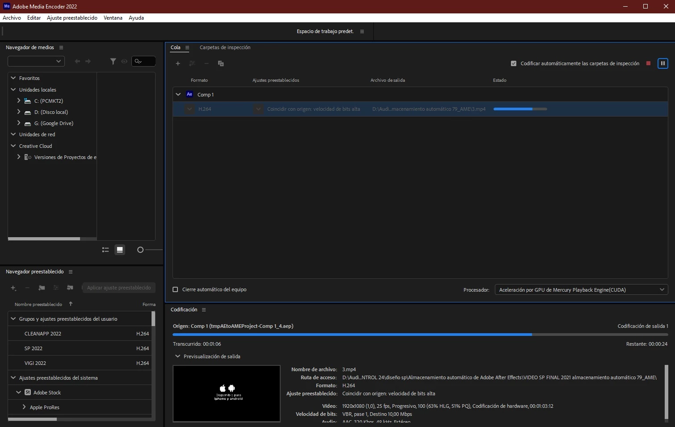Open the file type filter funnel
The width and height of the screenshot is (675, 427).
tap(113, 61)
